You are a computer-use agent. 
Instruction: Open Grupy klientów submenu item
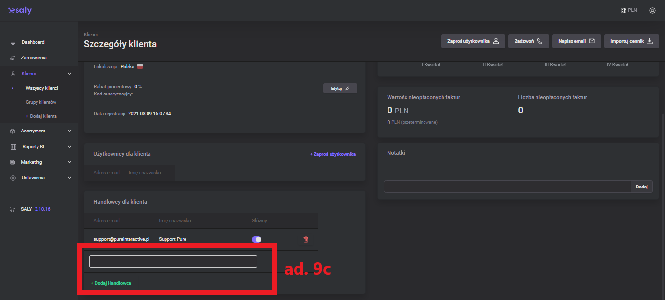(x=41, y=102)
